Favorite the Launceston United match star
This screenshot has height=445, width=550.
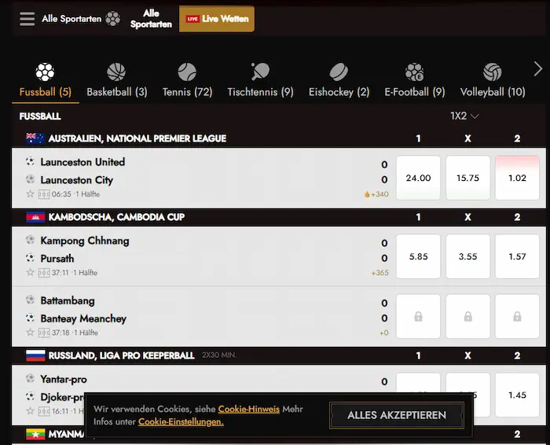31,194
